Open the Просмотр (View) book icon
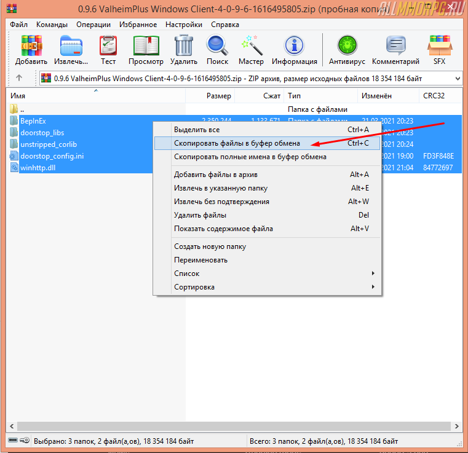468x453 pixels. point(146,45)
